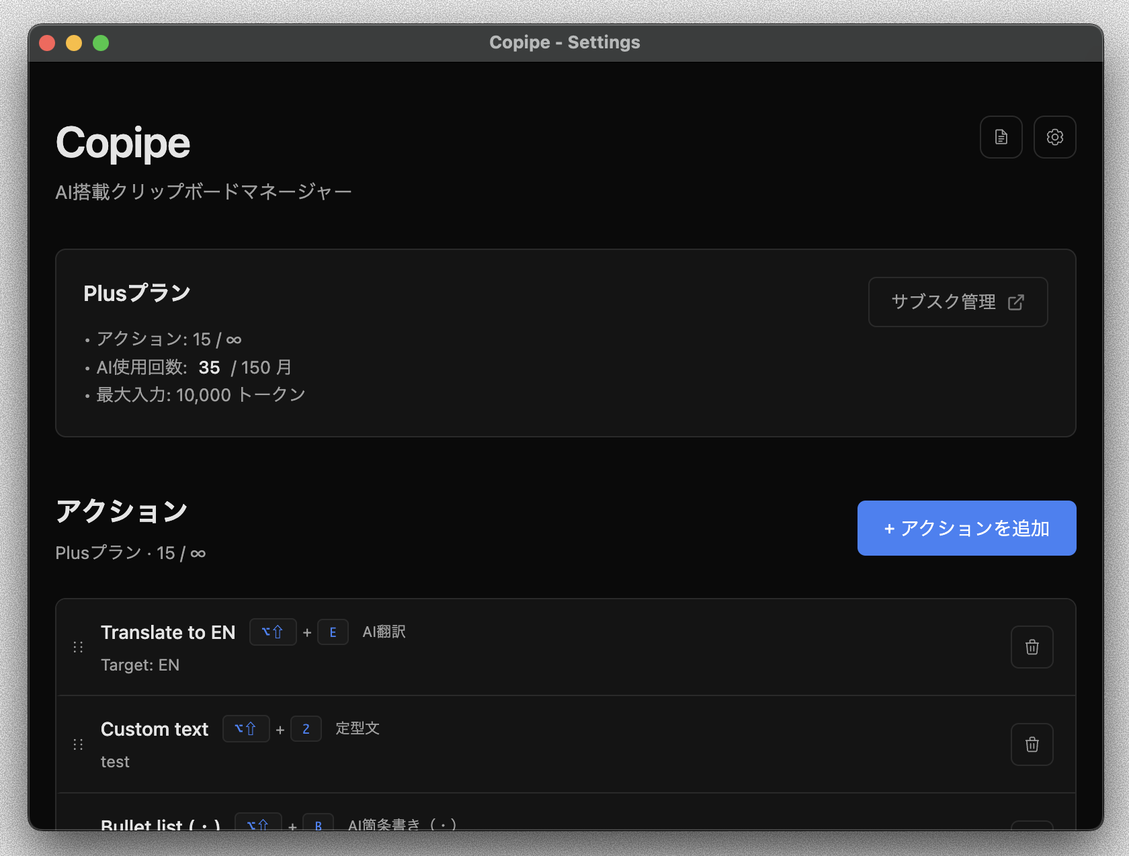This screenshot has height=856, width=1129.
Task: Click the drag handle beside Translate to EN
Action: [78, 647]
